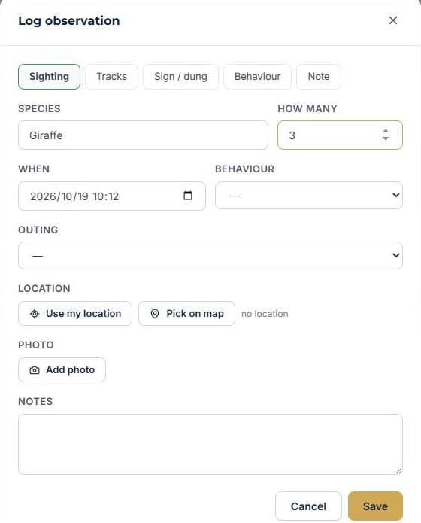Select the Sighting observation type
The image size is (421, 523).
pyautogui.click(x=50, y=77)
